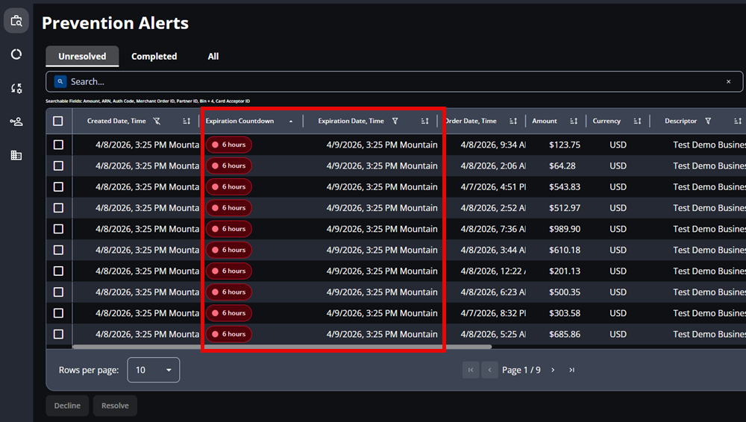Check the row with amount $201.13
746x422 pixels.
58,271
